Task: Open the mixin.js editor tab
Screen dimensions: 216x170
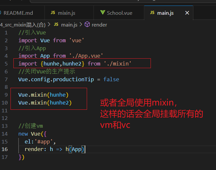Action: (x=66, y=13)
